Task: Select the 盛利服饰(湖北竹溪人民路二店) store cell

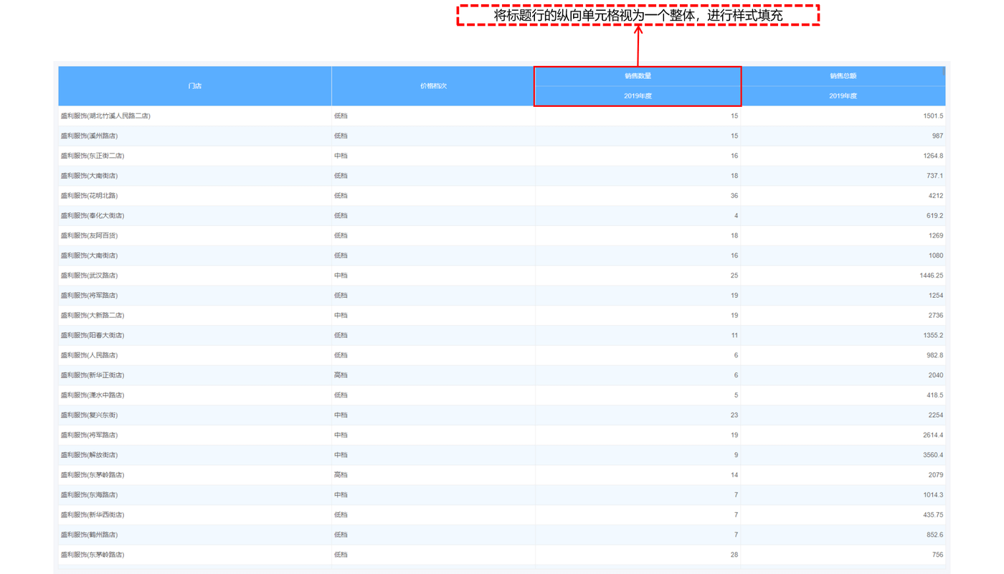Action: (x=105, y=116)
